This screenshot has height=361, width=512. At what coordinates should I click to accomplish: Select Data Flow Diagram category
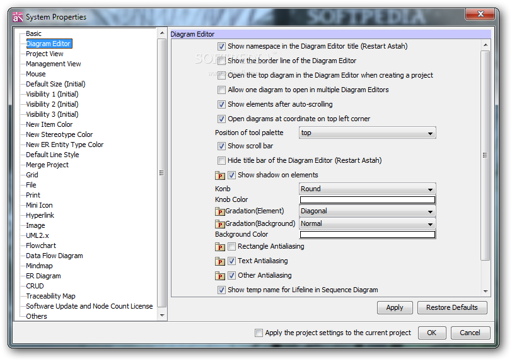point(54,256)
